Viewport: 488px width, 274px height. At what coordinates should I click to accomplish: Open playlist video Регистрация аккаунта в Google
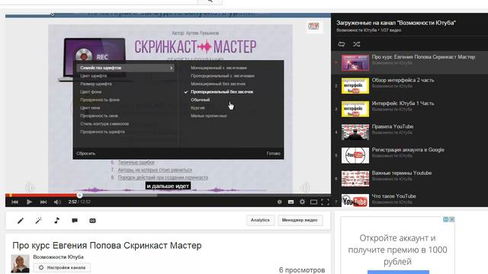pos(409,155)
